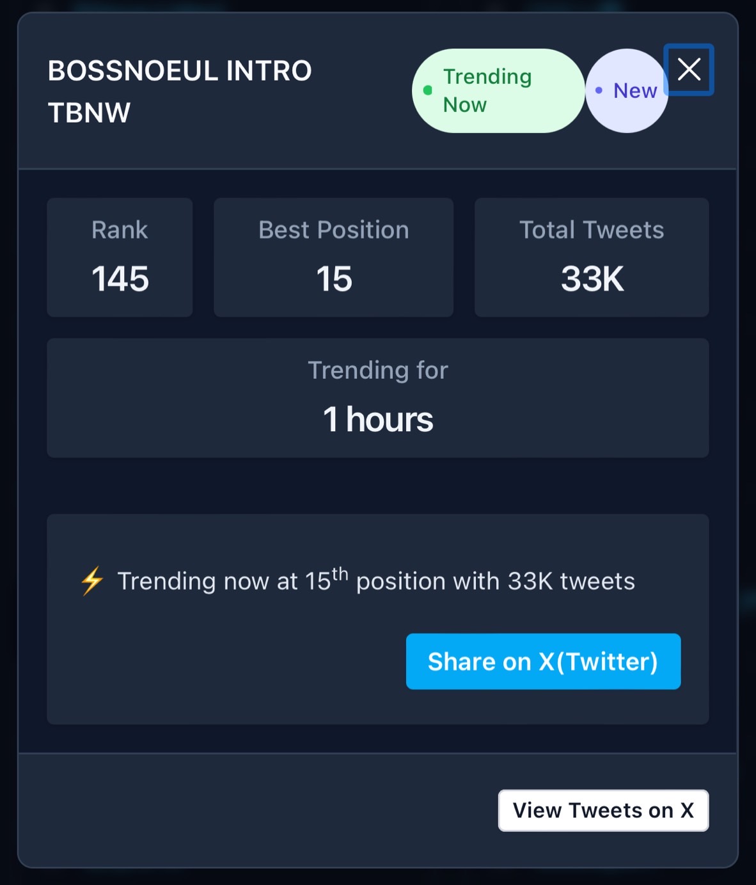Click the green dot in Trending Now badge
Image resolution: width=756 pixels, height=885 pixels.
tap(427, 90)
